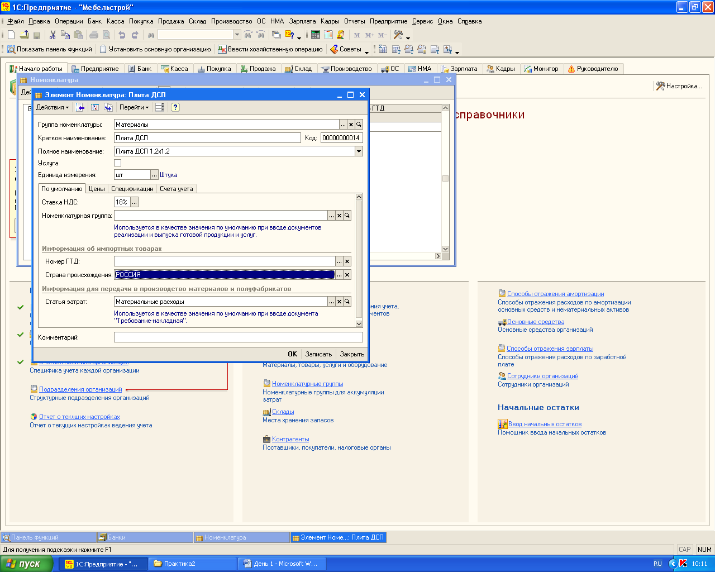Open selection button for Ставка НДС

tap(135, 202)
